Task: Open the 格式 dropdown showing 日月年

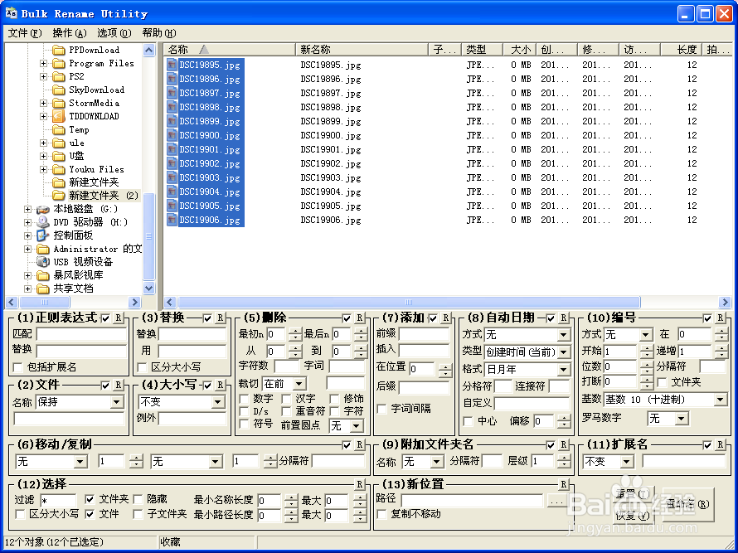Action: pyautogui.click(x=563, y=370)
